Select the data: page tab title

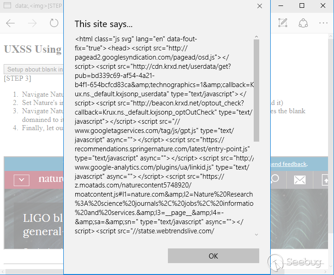pyautogui.click(x=39, y=6)
